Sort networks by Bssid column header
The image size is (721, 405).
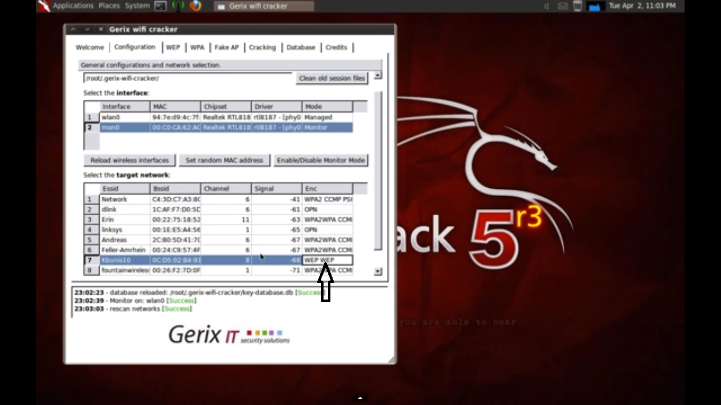click(175, 189)
